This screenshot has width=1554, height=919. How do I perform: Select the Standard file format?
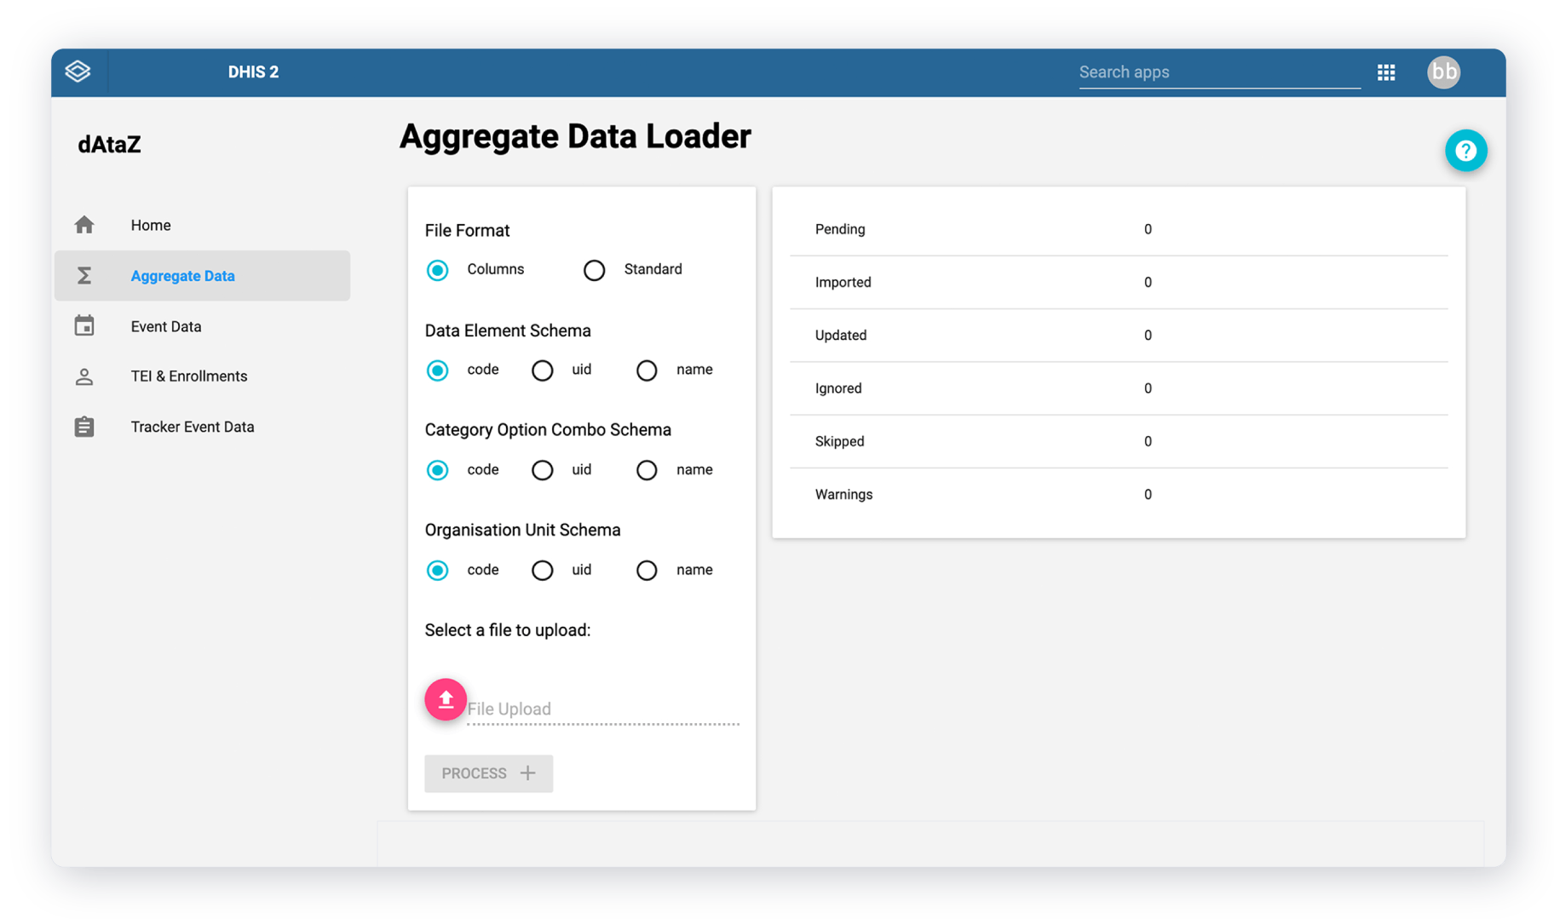coord(594,270)
